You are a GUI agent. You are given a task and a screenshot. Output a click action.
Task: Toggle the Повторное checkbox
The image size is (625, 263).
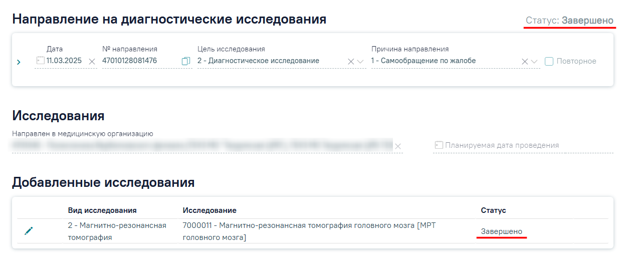(549, 61)
